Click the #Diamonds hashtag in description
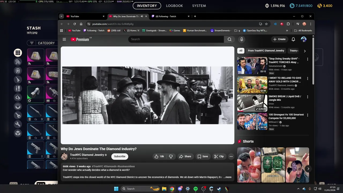Screen dimensions: 343x193 (110, 166)
